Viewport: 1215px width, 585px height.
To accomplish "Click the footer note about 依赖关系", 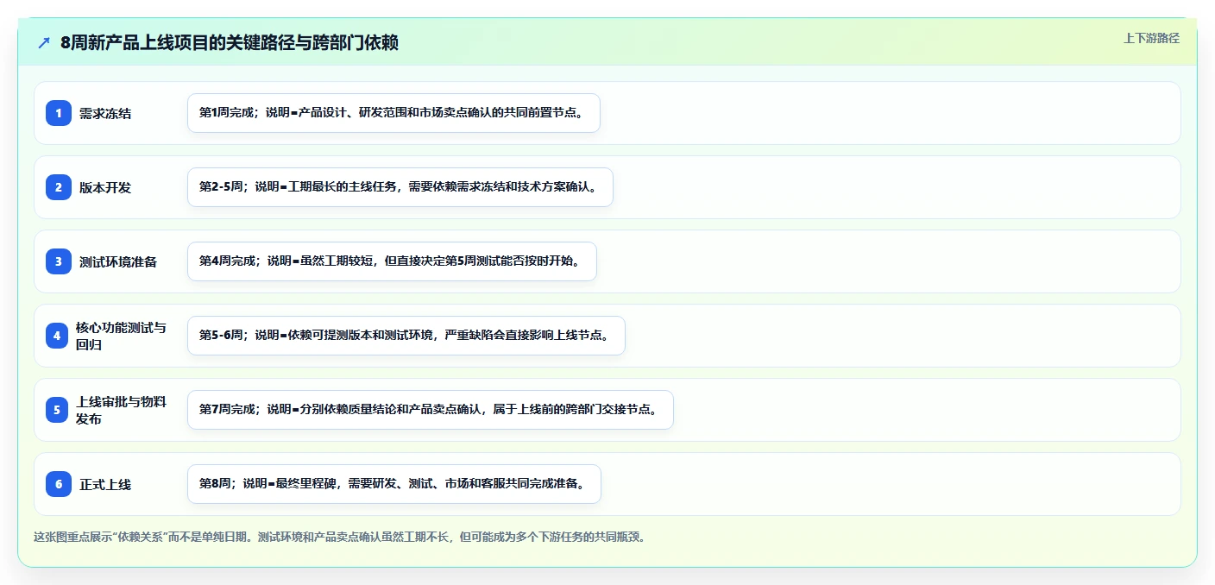I will point(339,537).
